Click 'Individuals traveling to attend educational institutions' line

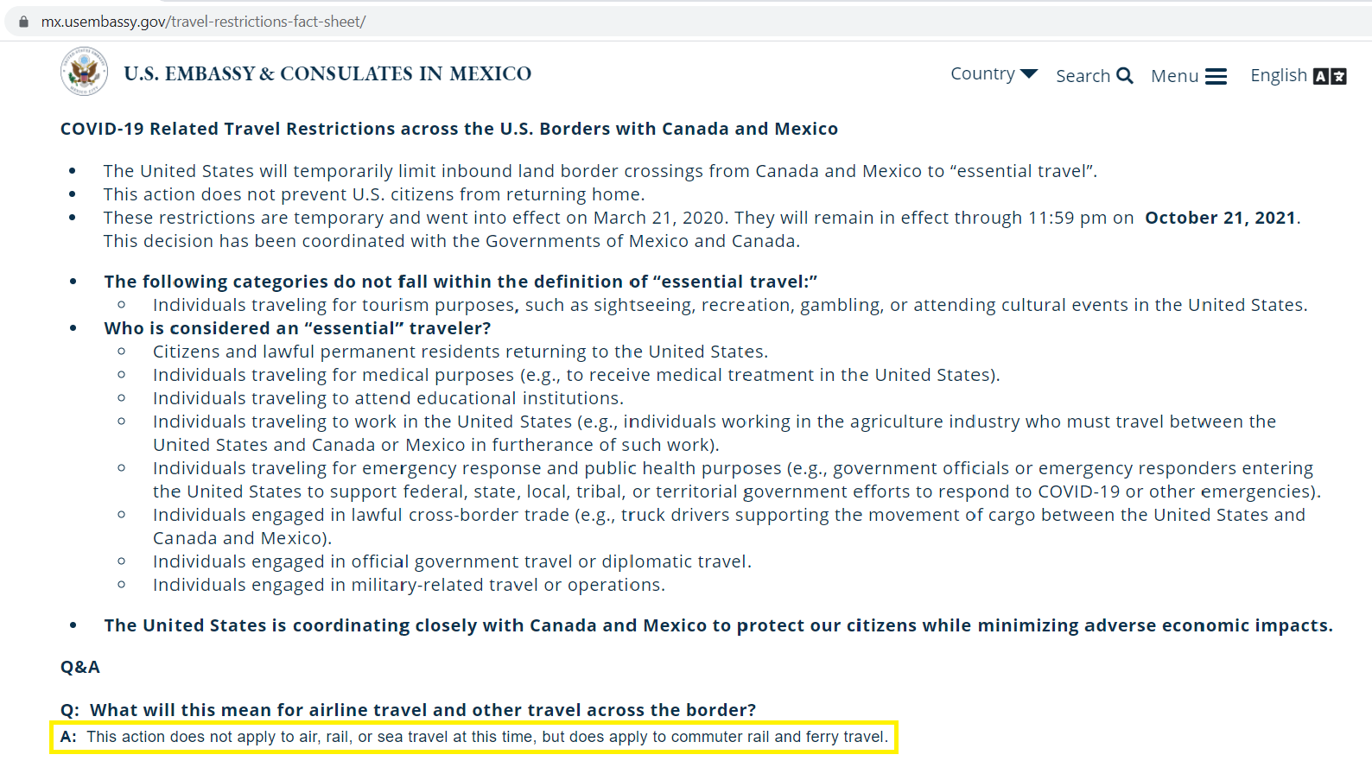[388, 398]
